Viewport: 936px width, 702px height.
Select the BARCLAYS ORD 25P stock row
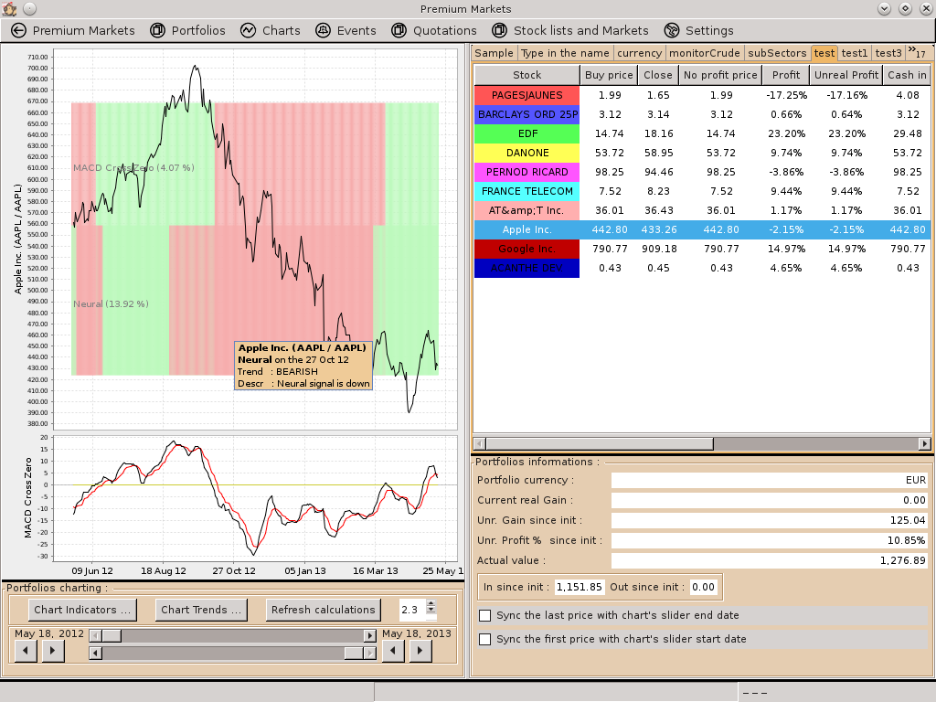click(x=702, y=114)
